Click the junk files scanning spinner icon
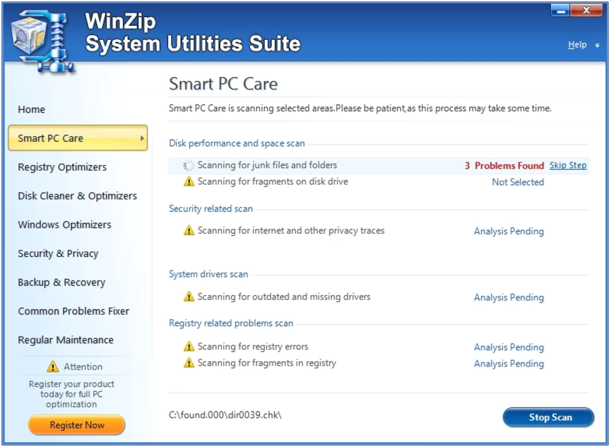This screenshot has height=447, width=611. [189, 165]
